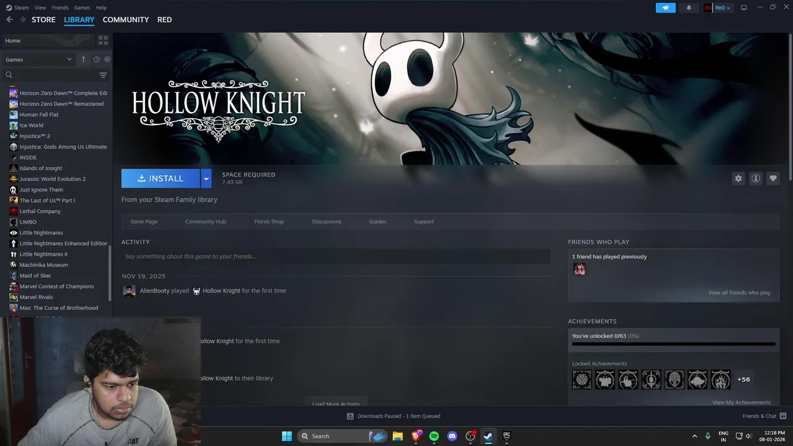Open the Downloads Paused status
This screenshot has height=446, width=793.
click(x=393, y=416)
